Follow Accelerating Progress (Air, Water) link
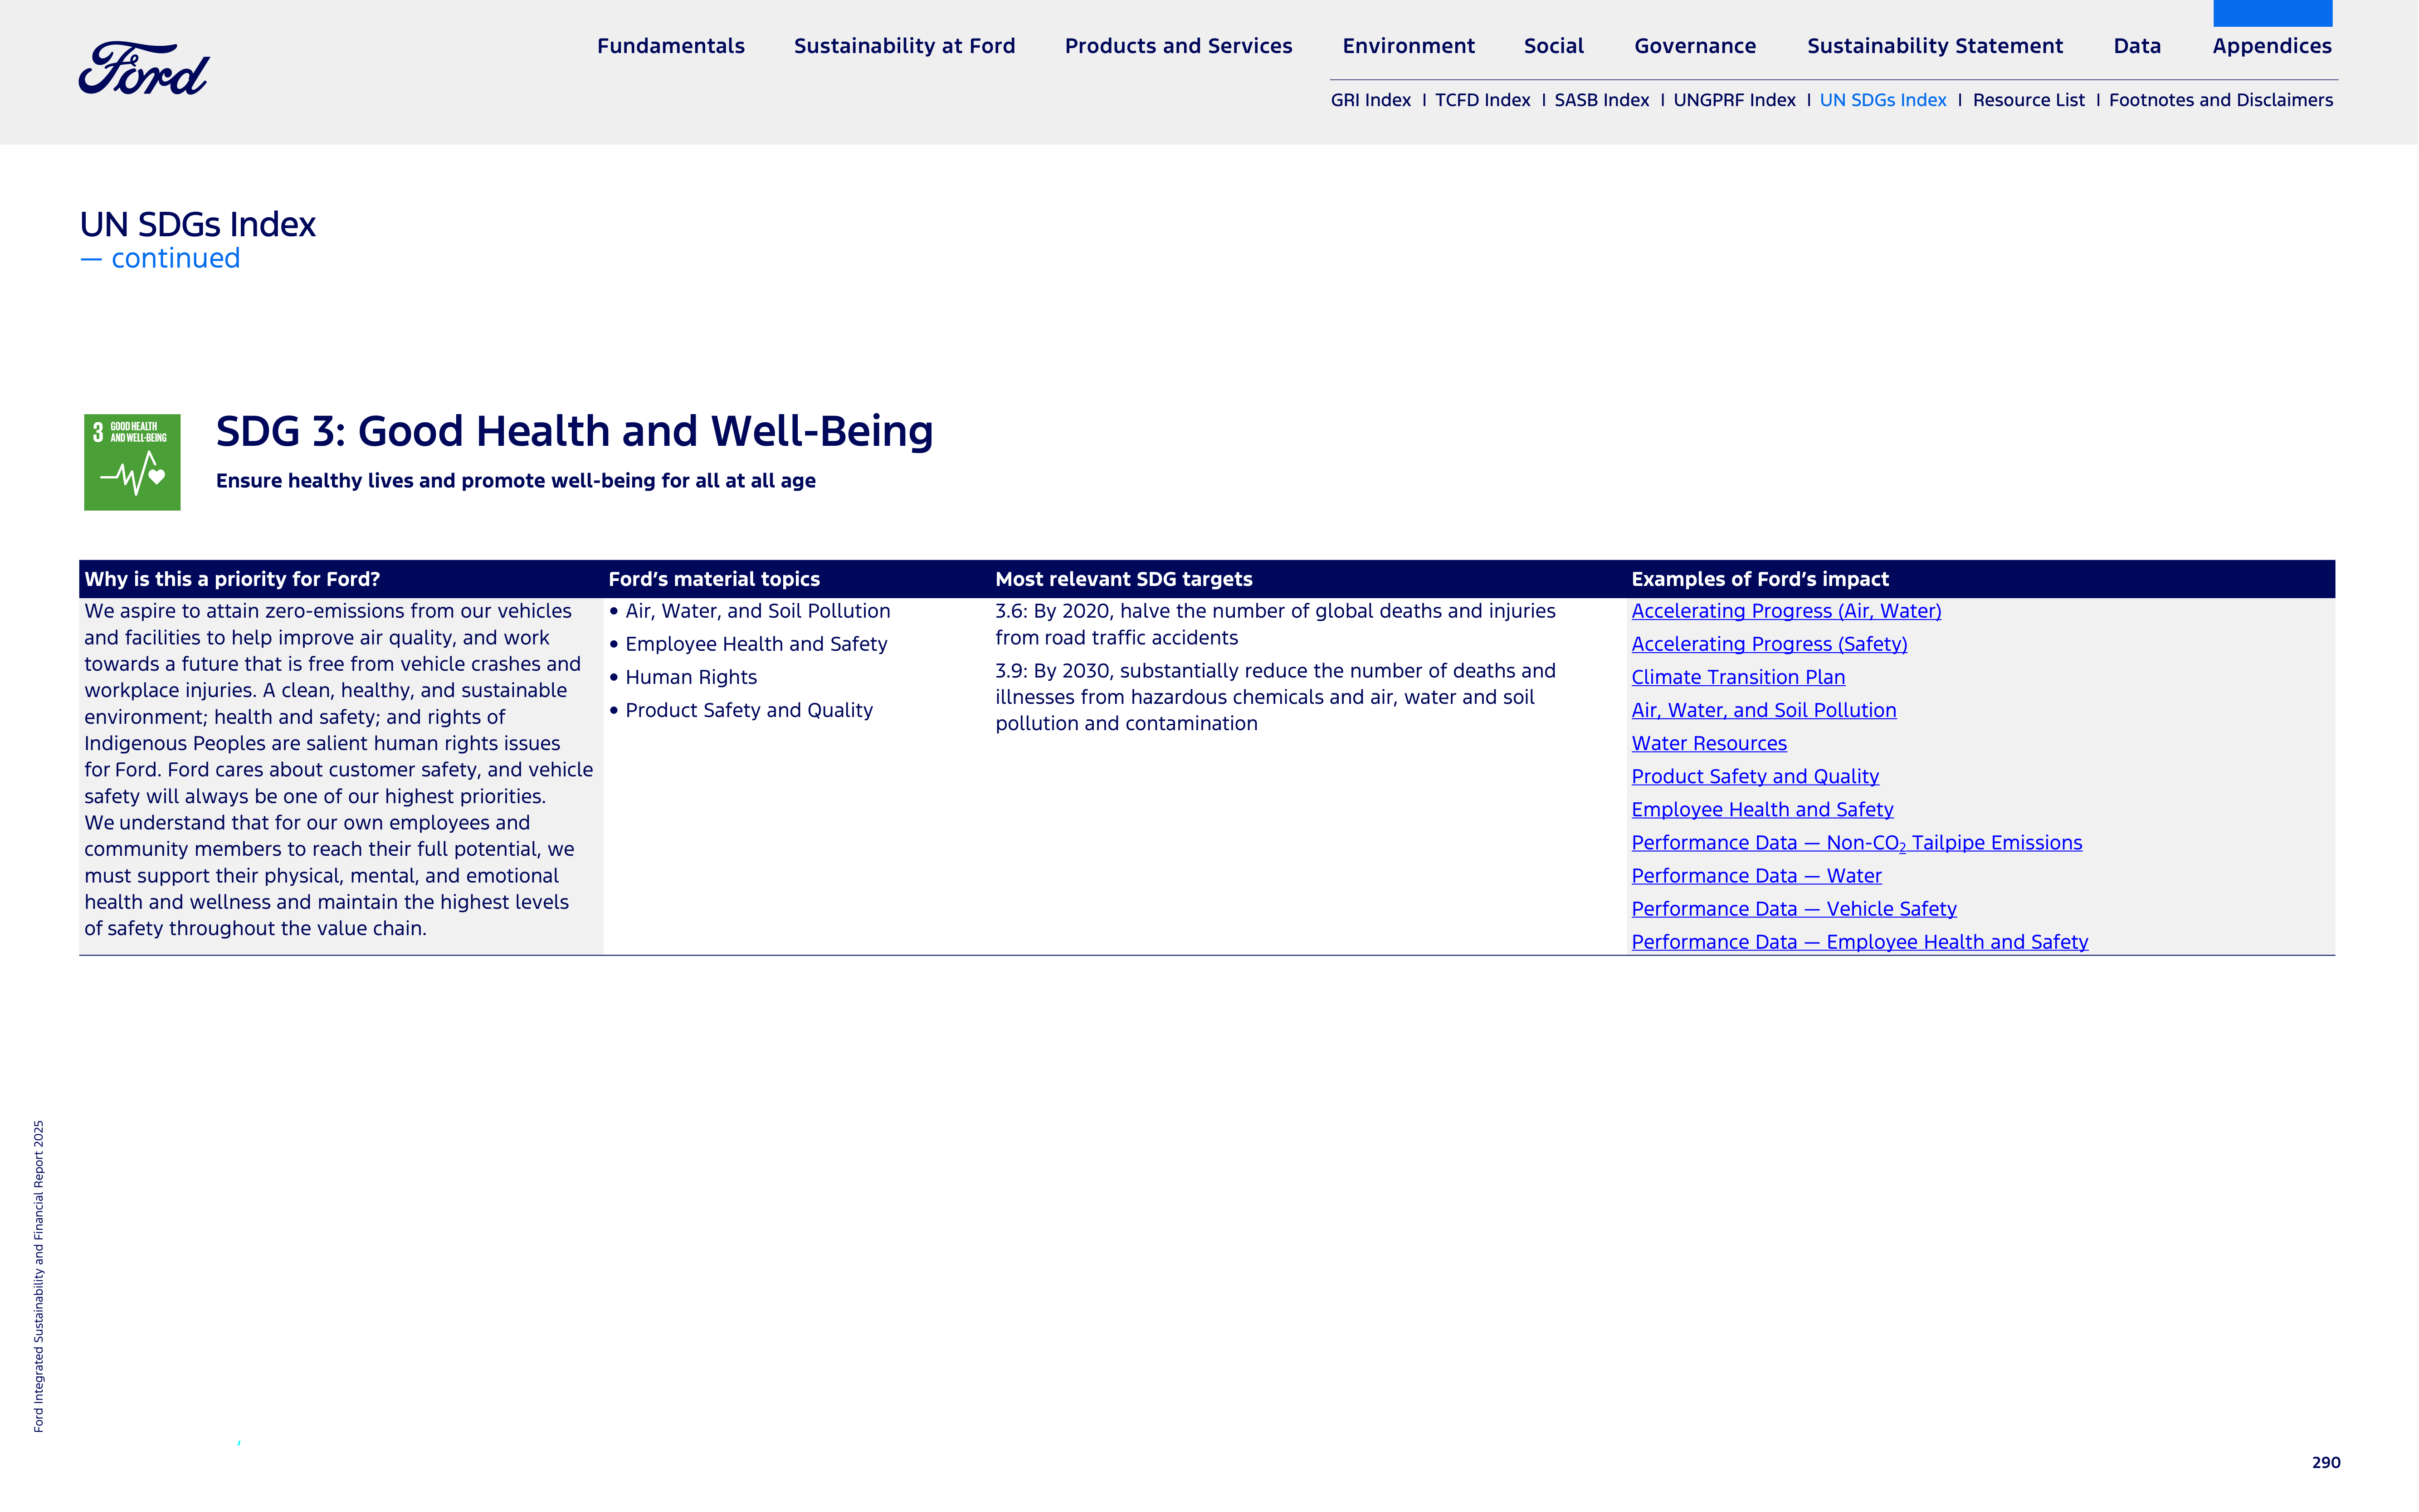This screenshot has height=1512, width=2419. point(1786,611)
